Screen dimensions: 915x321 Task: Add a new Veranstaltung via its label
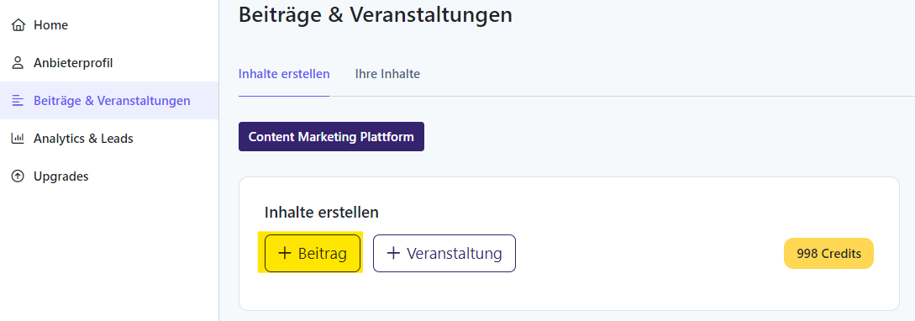pyautogui.click(x=455, y=254)
